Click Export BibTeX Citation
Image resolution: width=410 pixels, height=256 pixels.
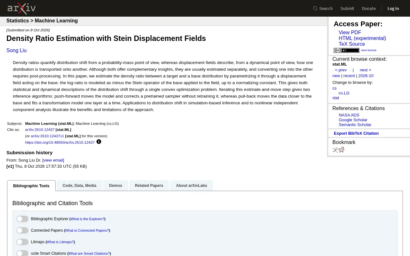pos(356,133)
